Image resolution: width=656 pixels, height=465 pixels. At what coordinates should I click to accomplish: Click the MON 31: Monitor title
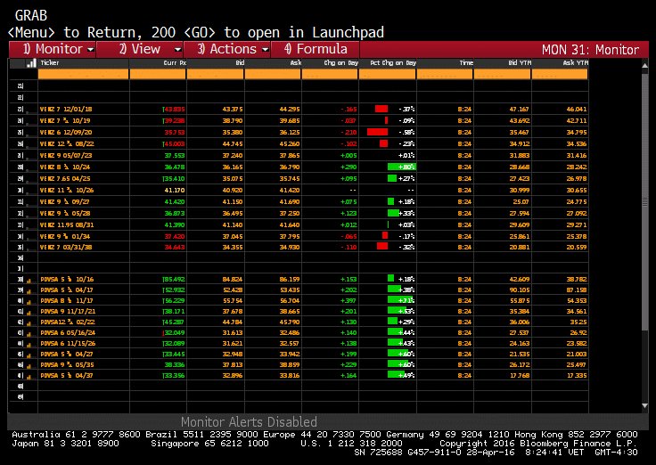tap(590, 50)
